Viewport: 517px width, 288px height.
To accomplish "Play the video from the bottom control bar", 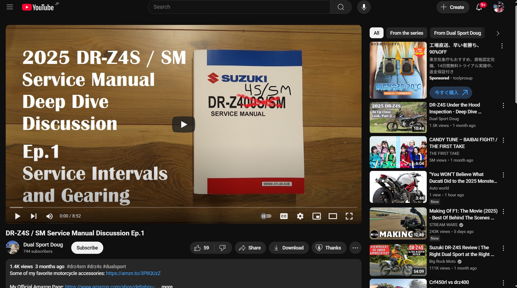I will (x=18, y=216).
